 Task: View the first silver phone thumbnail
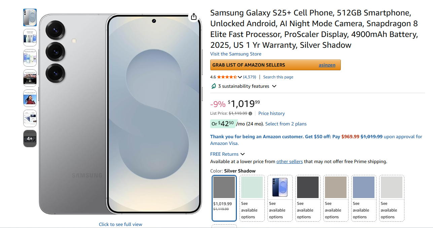click(30, 17)
